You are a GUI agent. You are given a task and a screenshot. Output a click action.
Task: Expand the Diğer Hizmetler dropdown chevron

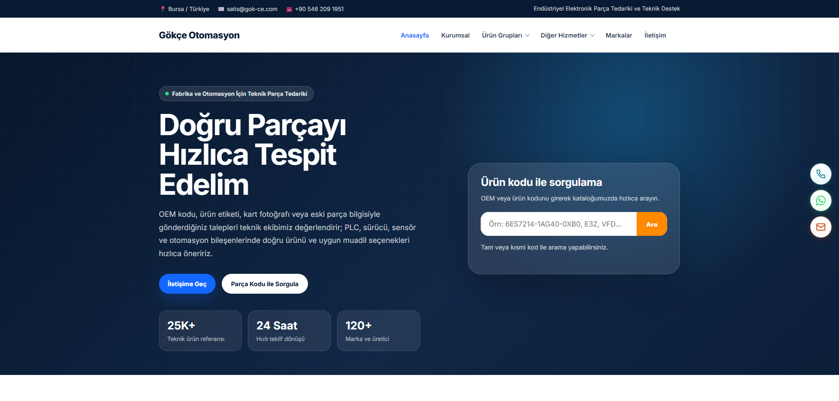click(x=592, y=35)
